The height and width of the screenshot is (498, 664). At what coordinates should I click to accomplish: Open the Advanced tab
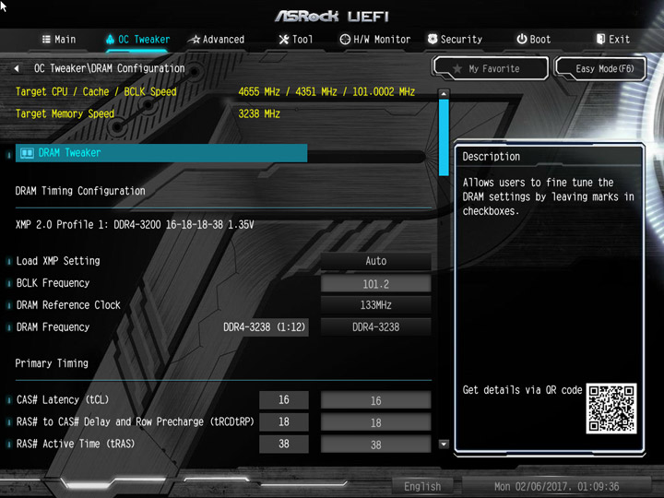pyautogui.click(x=217, y=40)
